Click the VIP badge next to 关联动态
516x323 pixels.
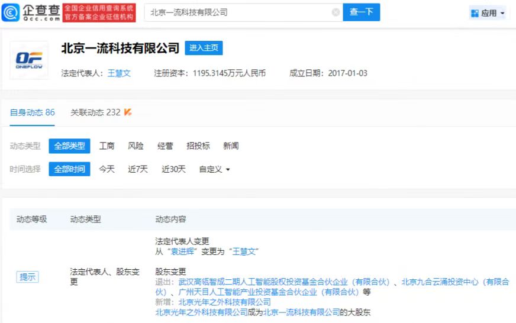(x=128, y=112)
